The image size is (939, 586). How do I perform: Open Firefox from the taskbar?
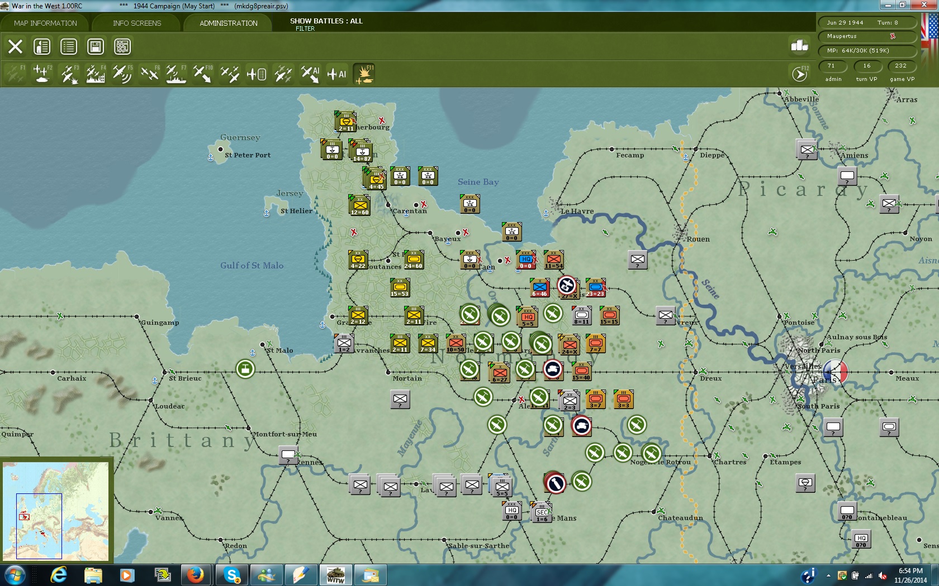point(195,575)
